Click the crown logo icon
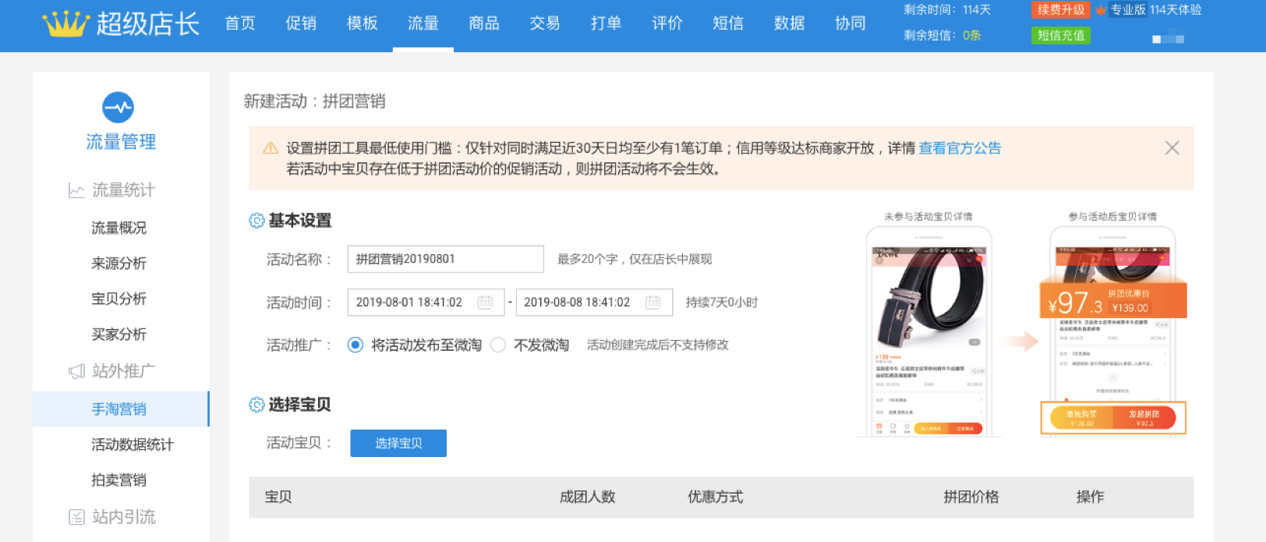This screenshot has width=1266, height=542. pyautogui.click(x=65, y=24)
